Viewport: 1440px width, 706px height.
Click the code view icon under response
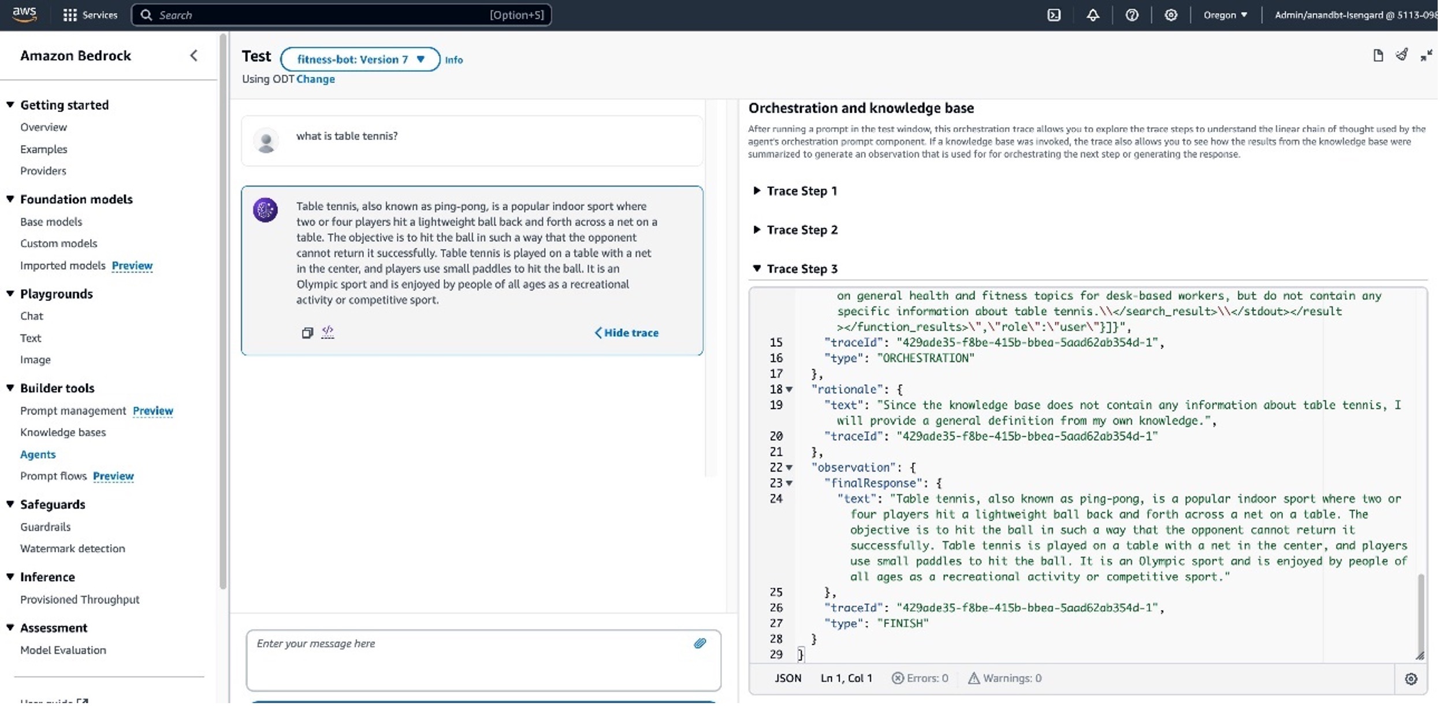[328, 332]
